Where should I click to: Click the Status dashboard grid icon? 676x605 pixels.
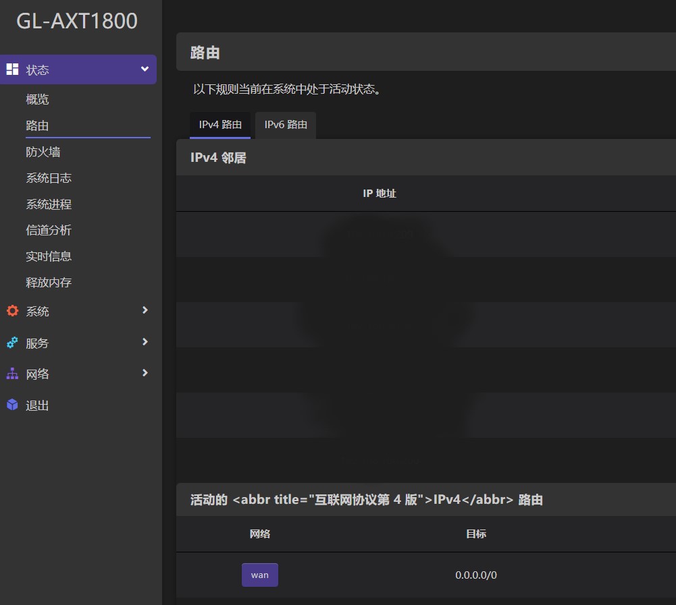12,69
